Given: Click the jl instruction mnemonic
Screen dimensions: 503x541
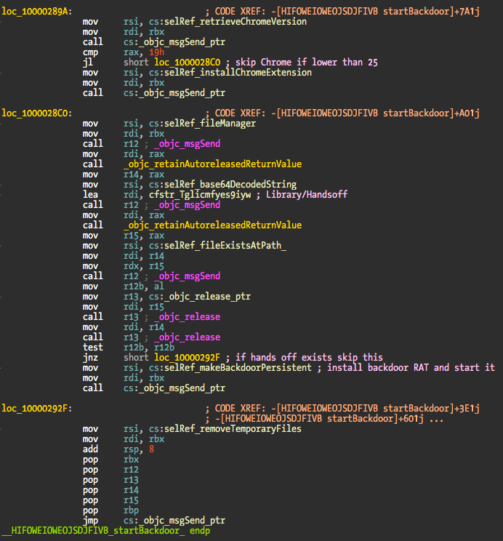Looking at the screenshot, I should [x=88, y=63].
